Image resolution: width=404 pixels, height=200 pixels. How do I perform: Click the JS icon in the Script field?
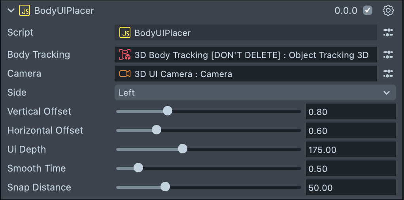125,33
